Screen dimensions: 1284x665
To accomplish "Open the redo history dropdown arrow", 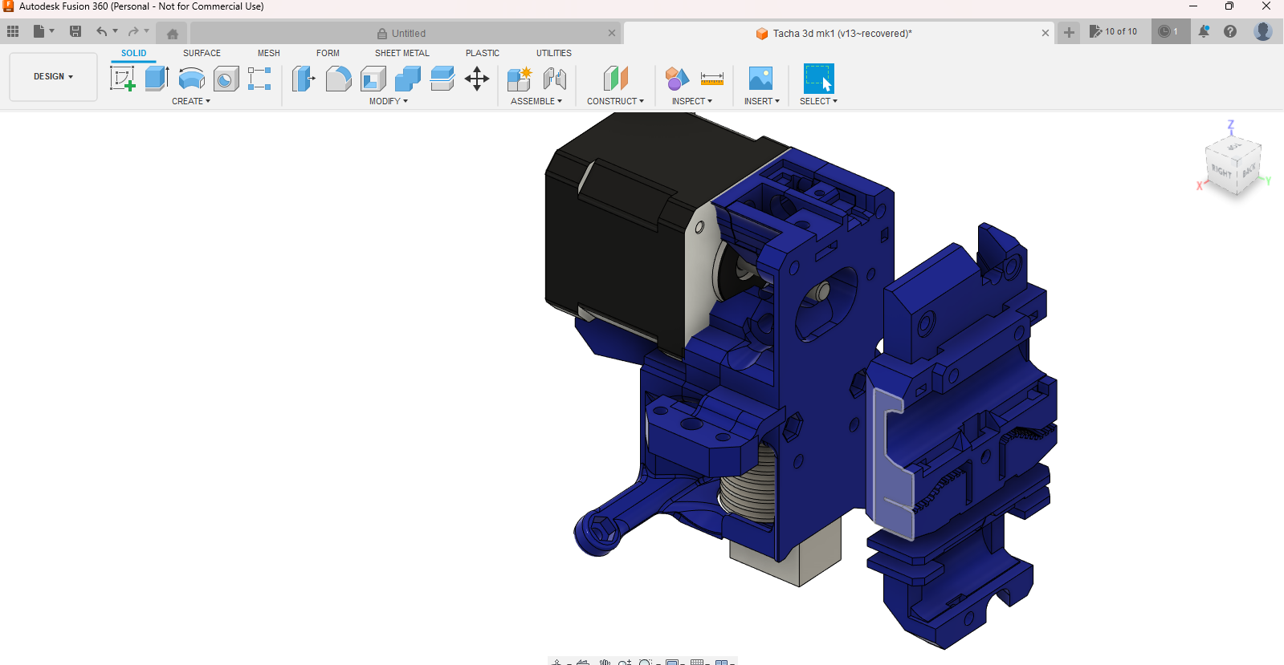I will click(x=147, y=31).
